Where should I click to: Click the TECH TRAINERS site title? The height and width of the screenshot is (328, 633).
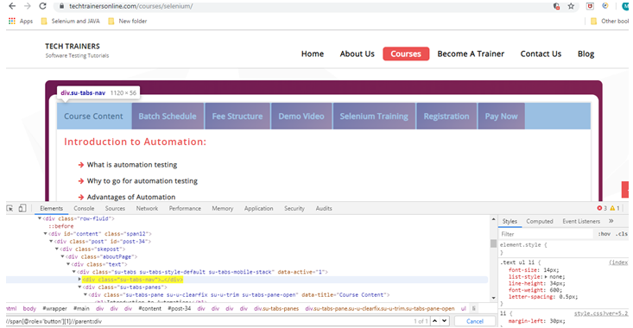73,46
